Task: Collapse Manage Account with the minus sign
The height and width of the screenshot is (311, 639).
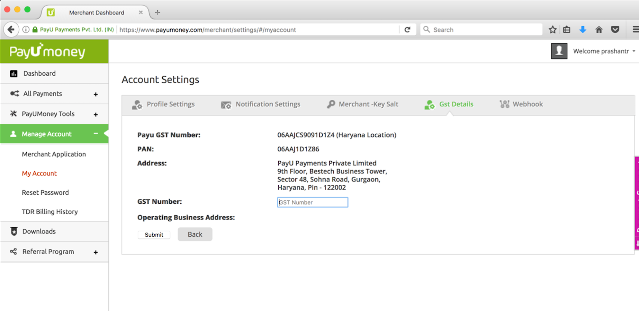Action: pos(95,133)
